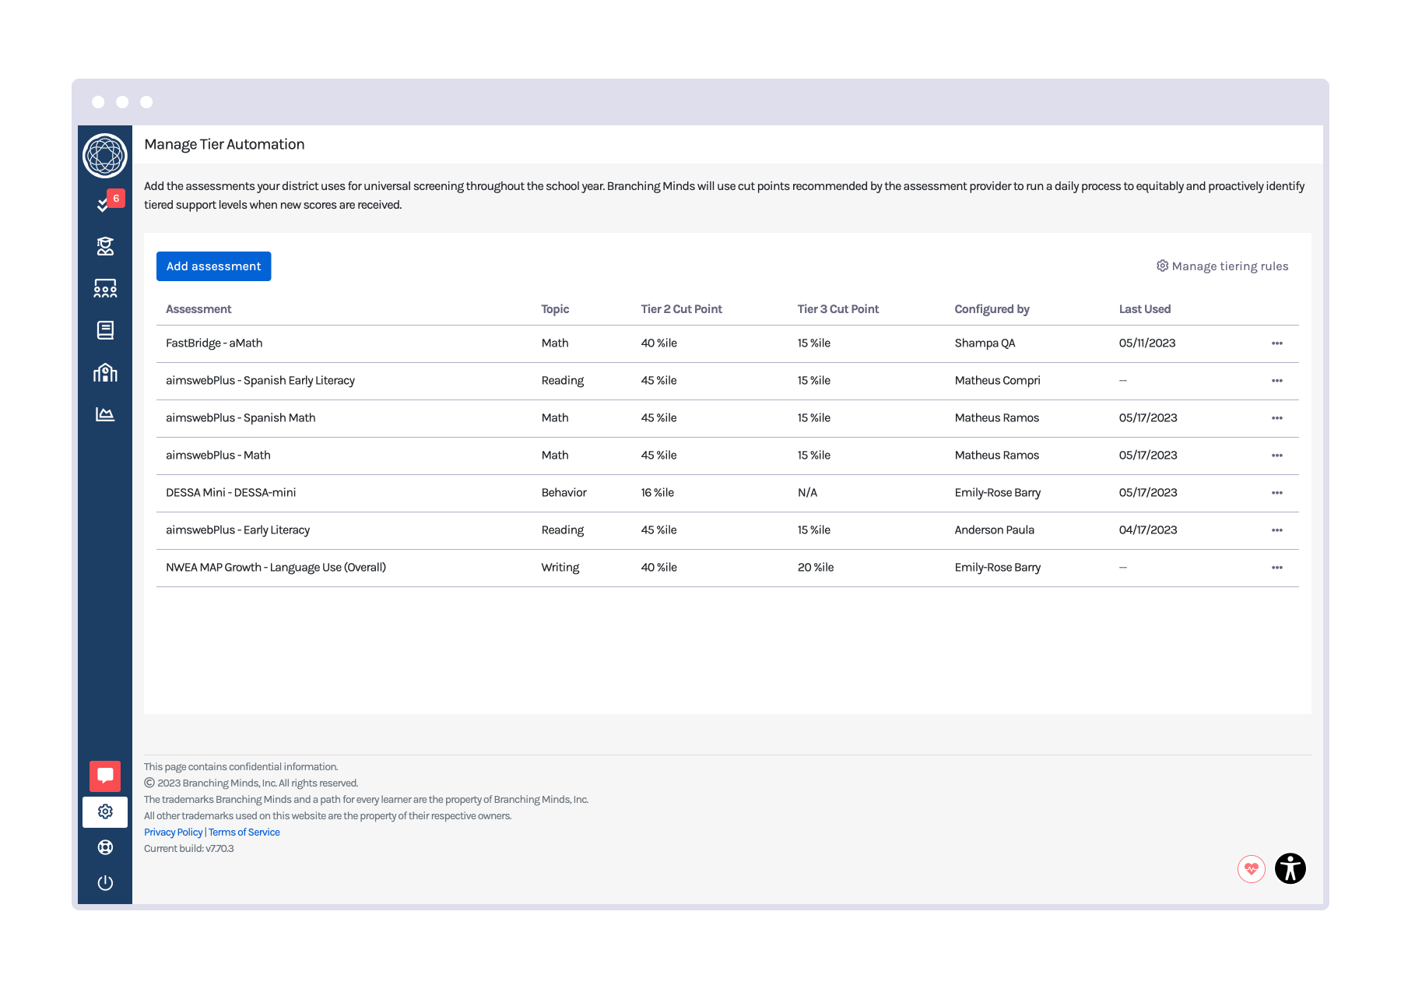Click the Branching Minds logo
Viewport: 1401px width, 989px height.
[105, 156]
